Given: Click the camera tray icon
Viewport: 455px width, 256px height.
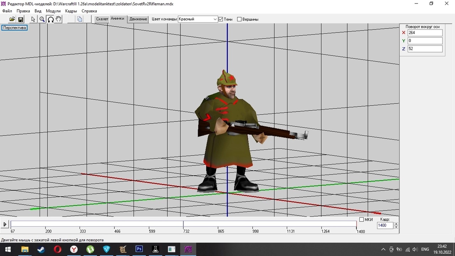Looking at the screenshot, I should point(391,249).
